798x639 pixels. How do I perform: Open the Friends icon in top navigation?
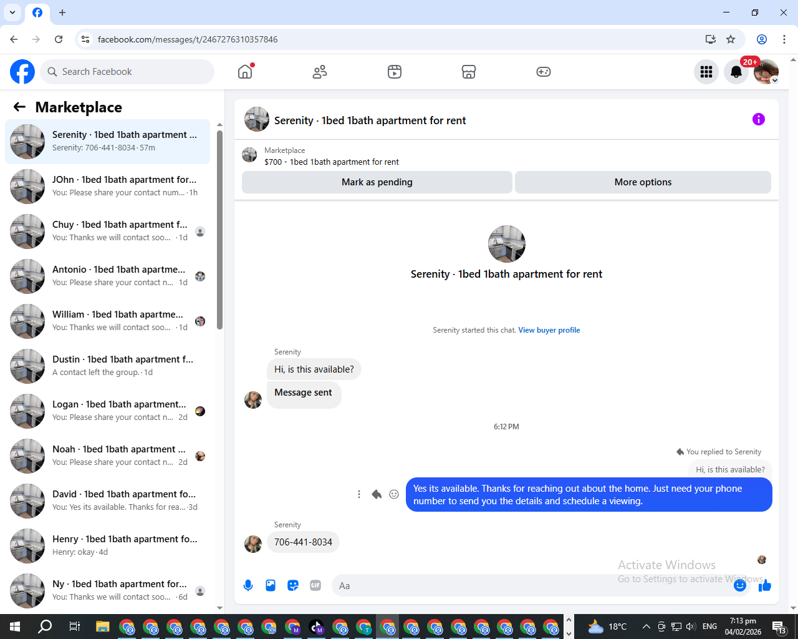click(320, 72)
